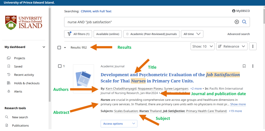Screen dimensions: 265x131
Task: Open the Relevance sort dropdown
Action: point(232,46)
